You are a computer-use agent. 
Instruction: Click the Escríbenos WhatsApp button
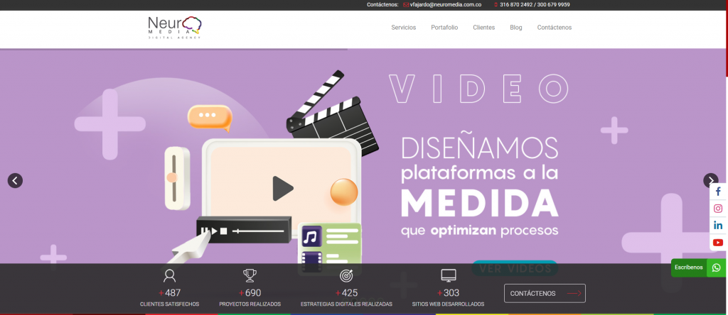pyautogui.click(x=698, y=267)
